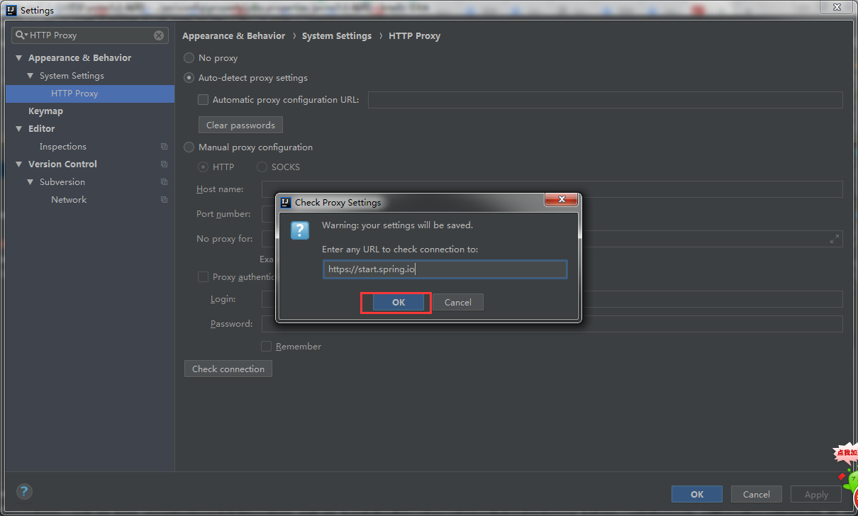858x516 pixels.
Task: Focus the URL field containing start.spring.io
Action: click(x=445, y=270)
